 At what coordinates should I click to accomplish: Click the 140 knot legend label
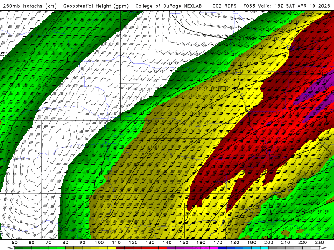point(167,242)
